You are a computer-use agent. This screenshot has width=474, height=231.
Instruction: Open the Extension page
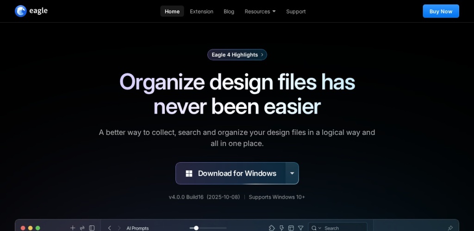coord(201,11)
